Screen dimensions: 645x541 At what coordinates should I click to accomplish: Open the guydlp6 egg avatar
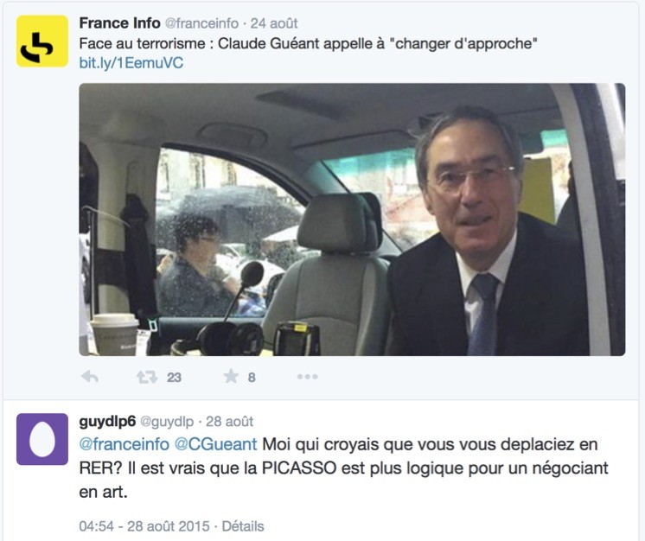tap(42, 439)
